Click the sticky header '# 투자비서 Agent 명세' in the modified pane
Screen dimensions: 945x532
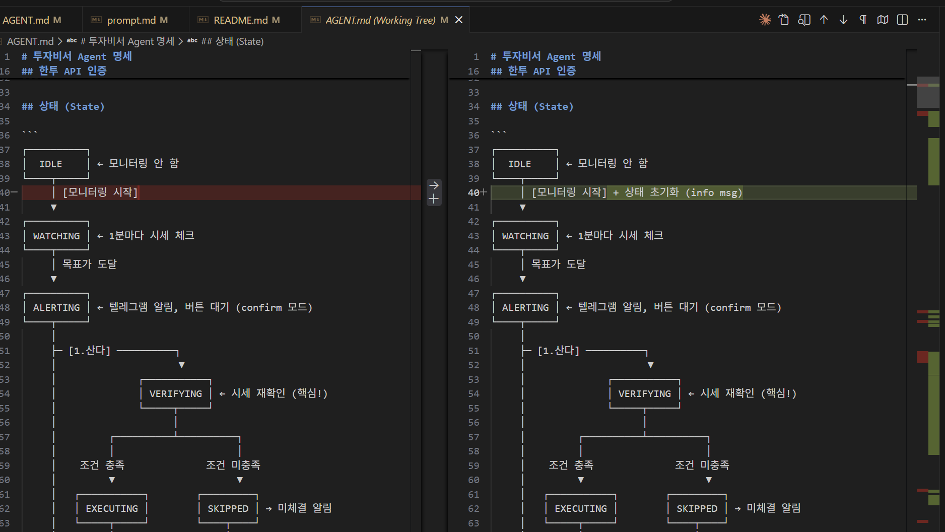(x=546, y=56)
